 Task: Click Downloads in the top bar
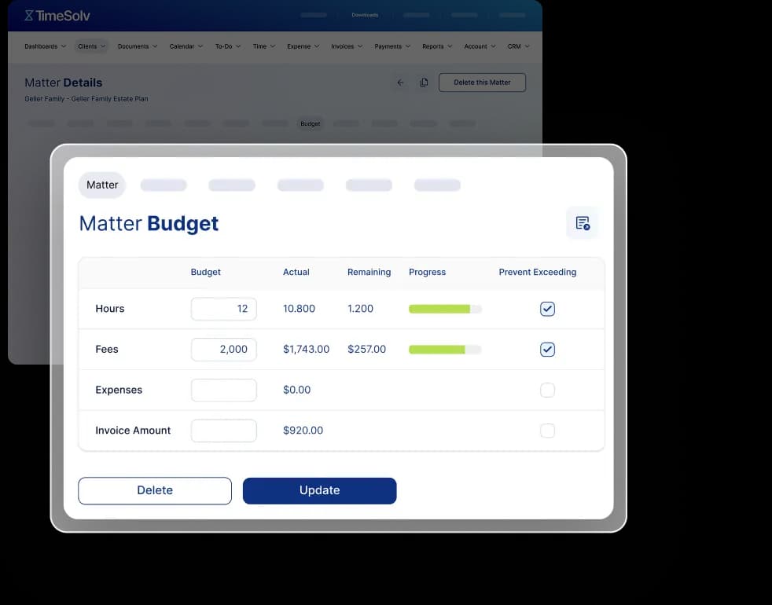[364, 14]
